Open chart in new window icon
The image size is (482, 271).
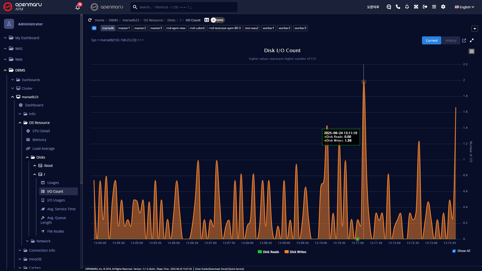tap(464, 40)
